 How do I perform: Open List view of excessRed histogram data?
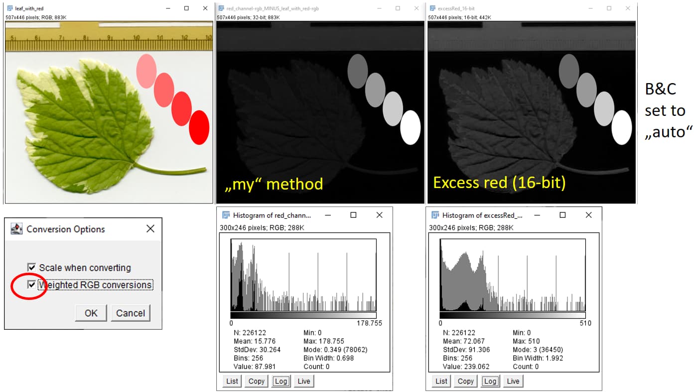pyautogui.click(x=440, y=381)
